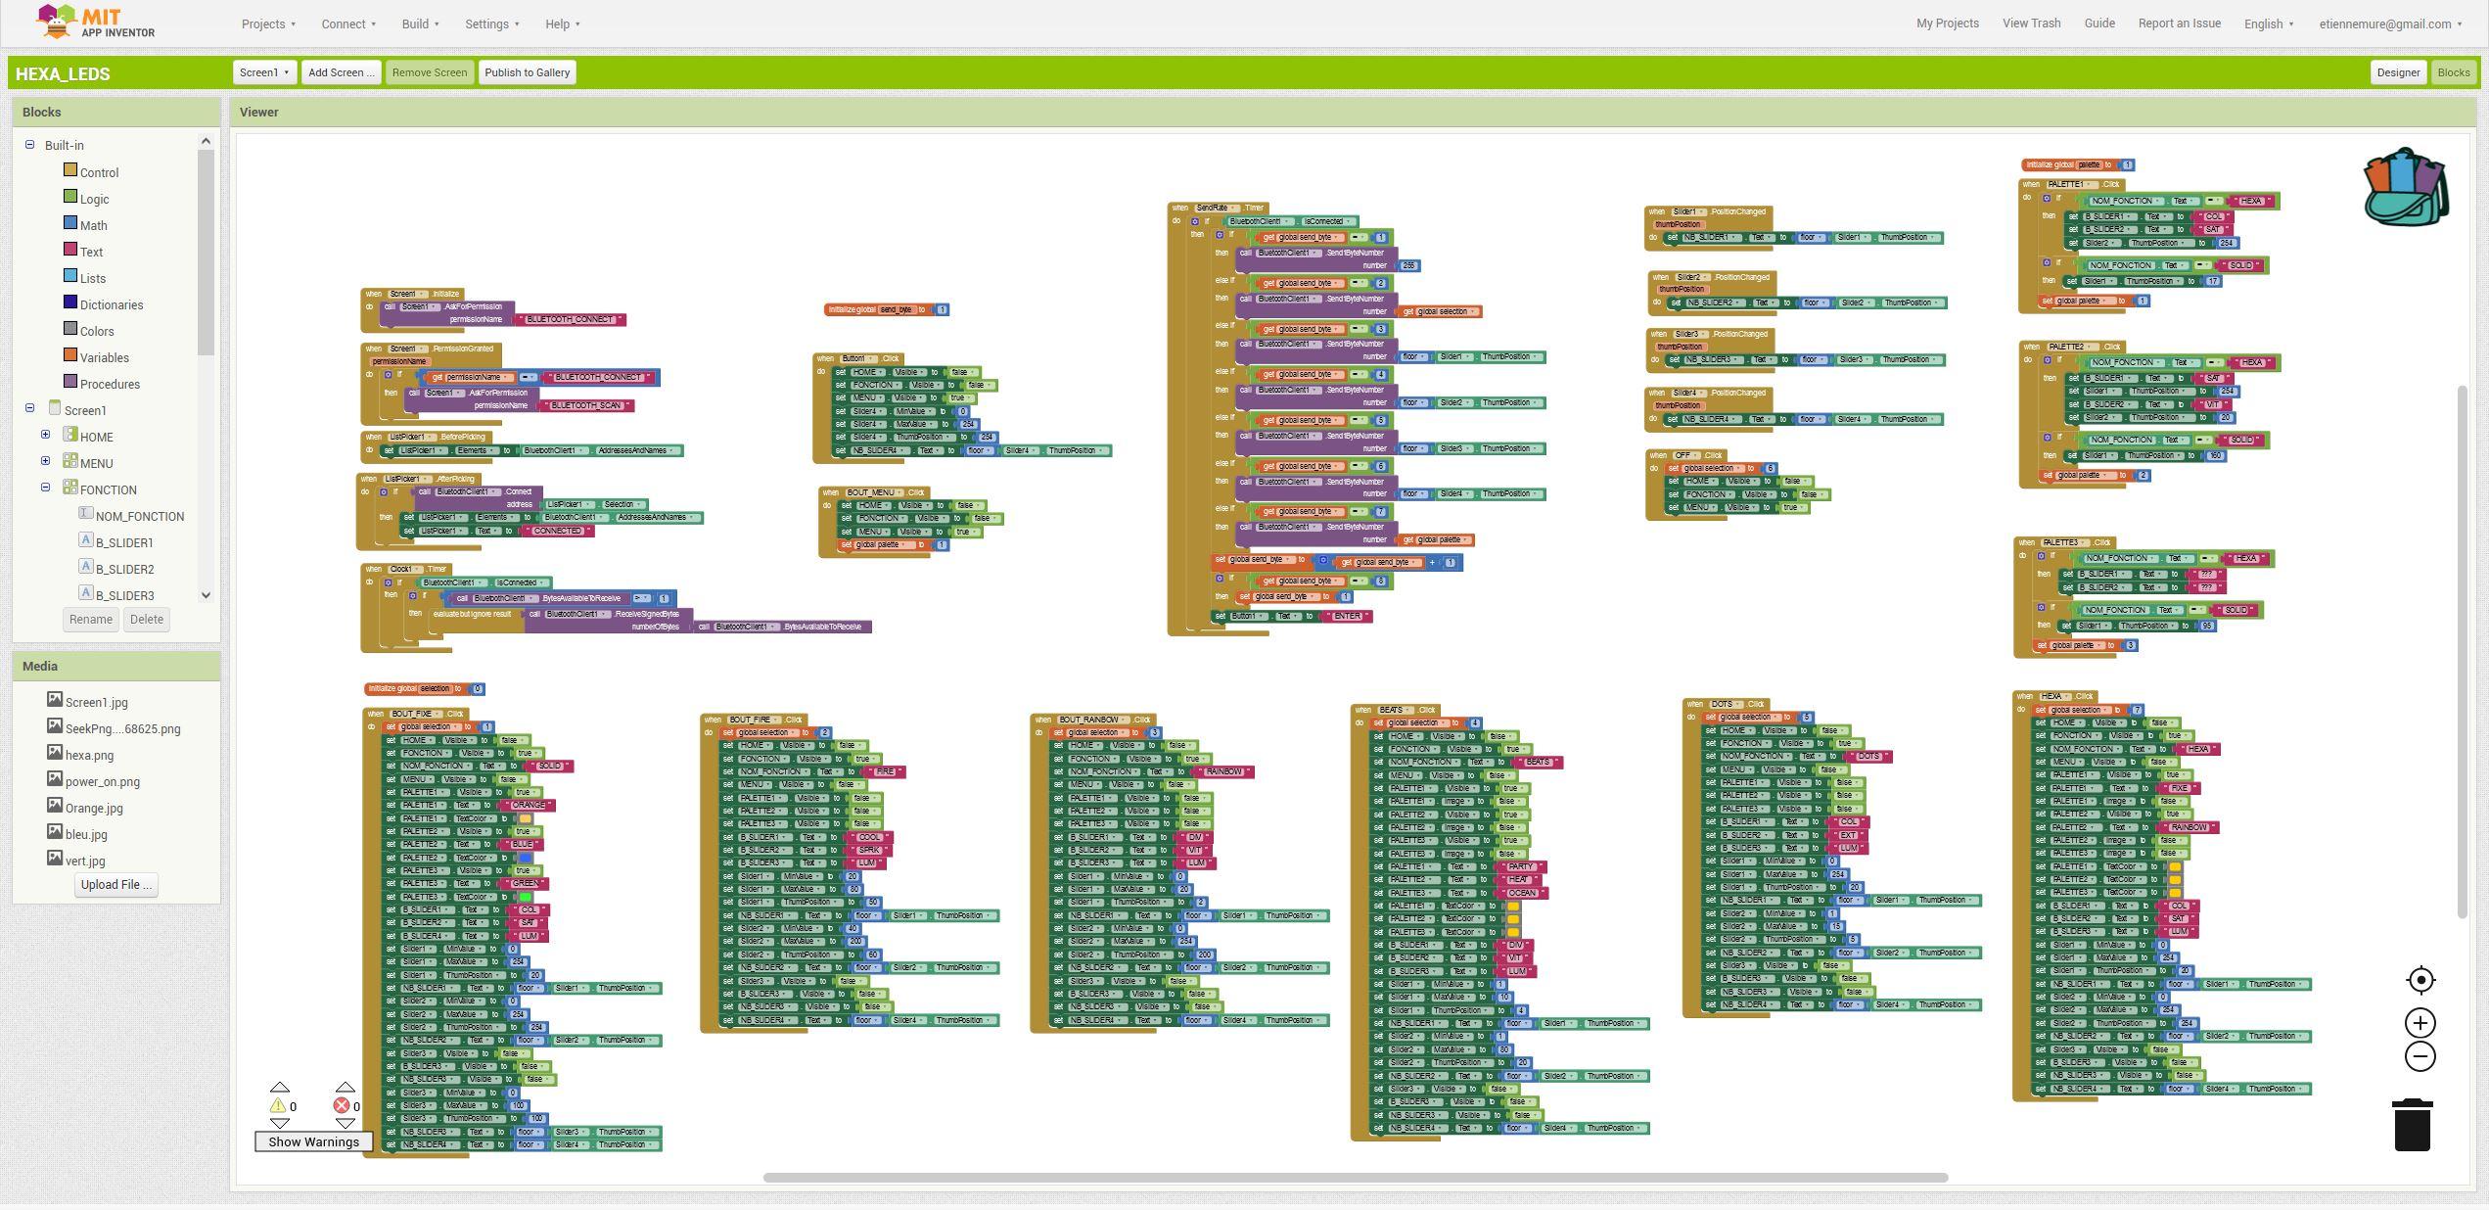
Task: Click the MIT App Inventor logo
Action: (x=95, y=22)
